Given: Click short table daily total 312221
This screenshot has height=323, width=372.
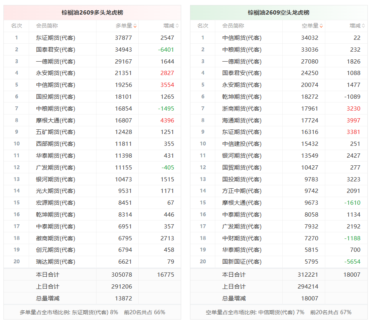Looking at the screenshot, I should point(308,275).
